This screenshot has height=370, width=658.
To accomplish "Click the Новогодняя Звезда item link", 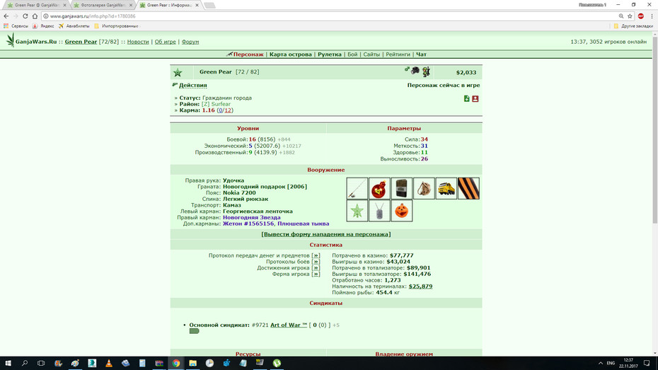I will tap(251, 218).
